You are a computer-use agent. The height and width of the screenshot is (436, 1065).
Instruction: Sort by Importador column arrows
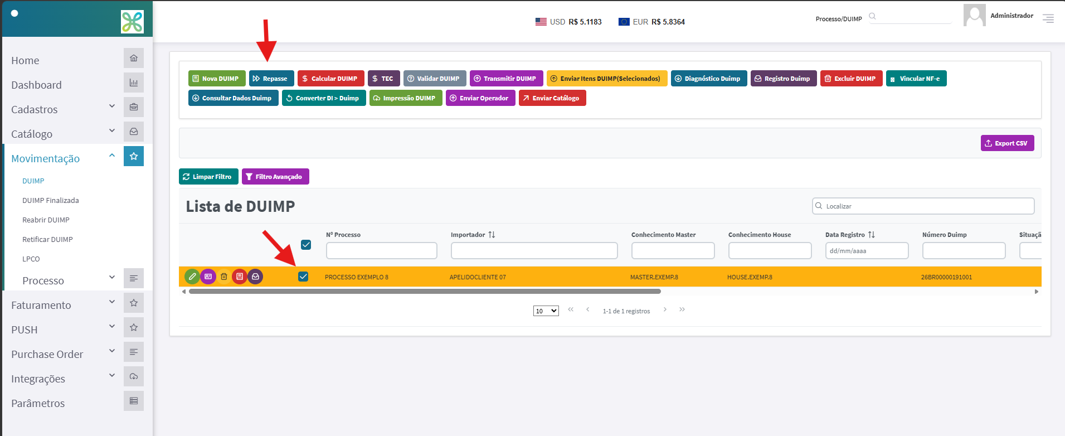coord(492,235)
